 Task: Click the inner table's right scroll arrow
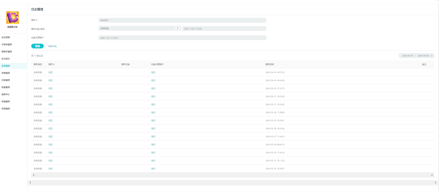[x=432, y=175]
